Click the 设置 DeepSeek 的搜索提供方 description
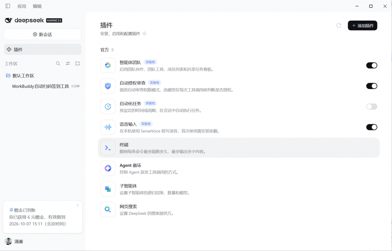 pos(147,213)
